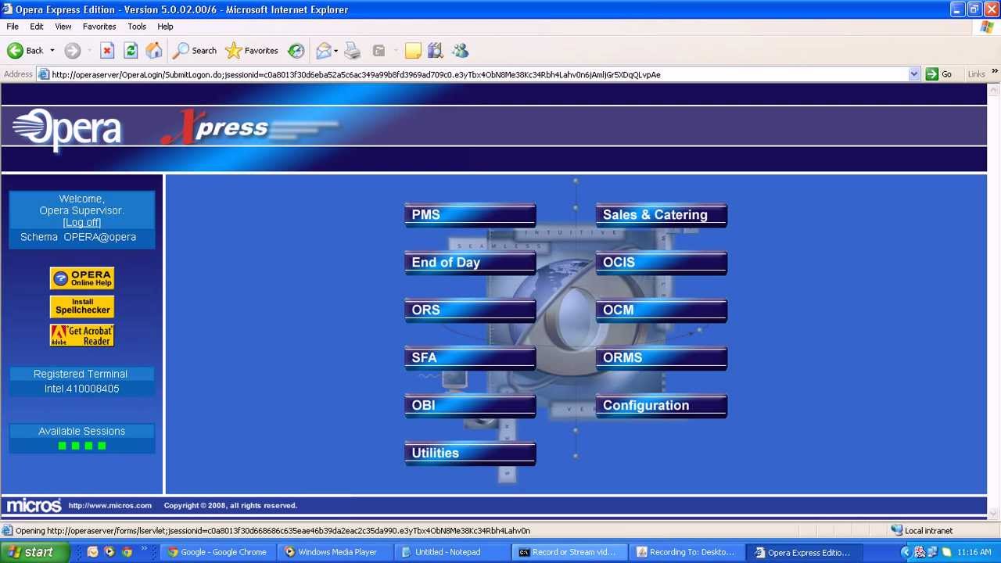
Task: Click Schema OPERA@opera text
Action: click(x=78, y=237)
